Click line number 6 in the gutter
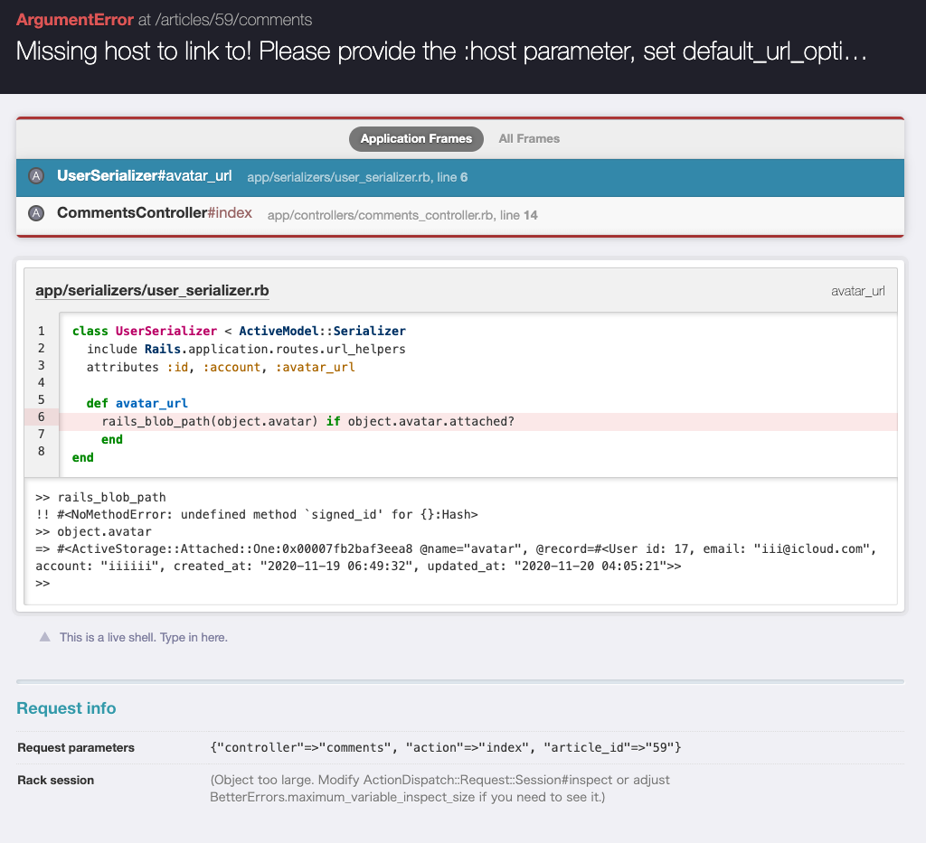 click(42, 417)
